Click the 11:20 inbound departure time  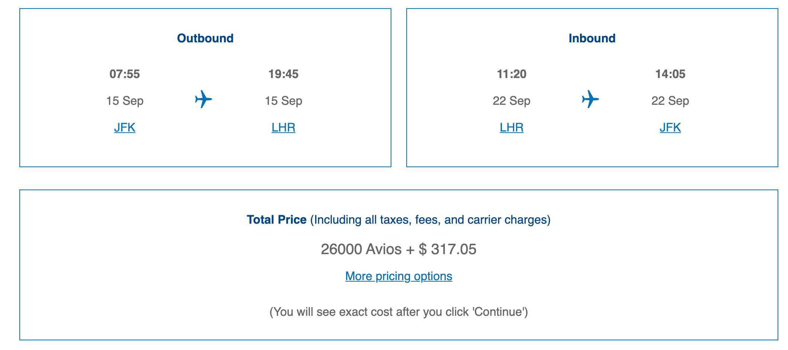512,74
